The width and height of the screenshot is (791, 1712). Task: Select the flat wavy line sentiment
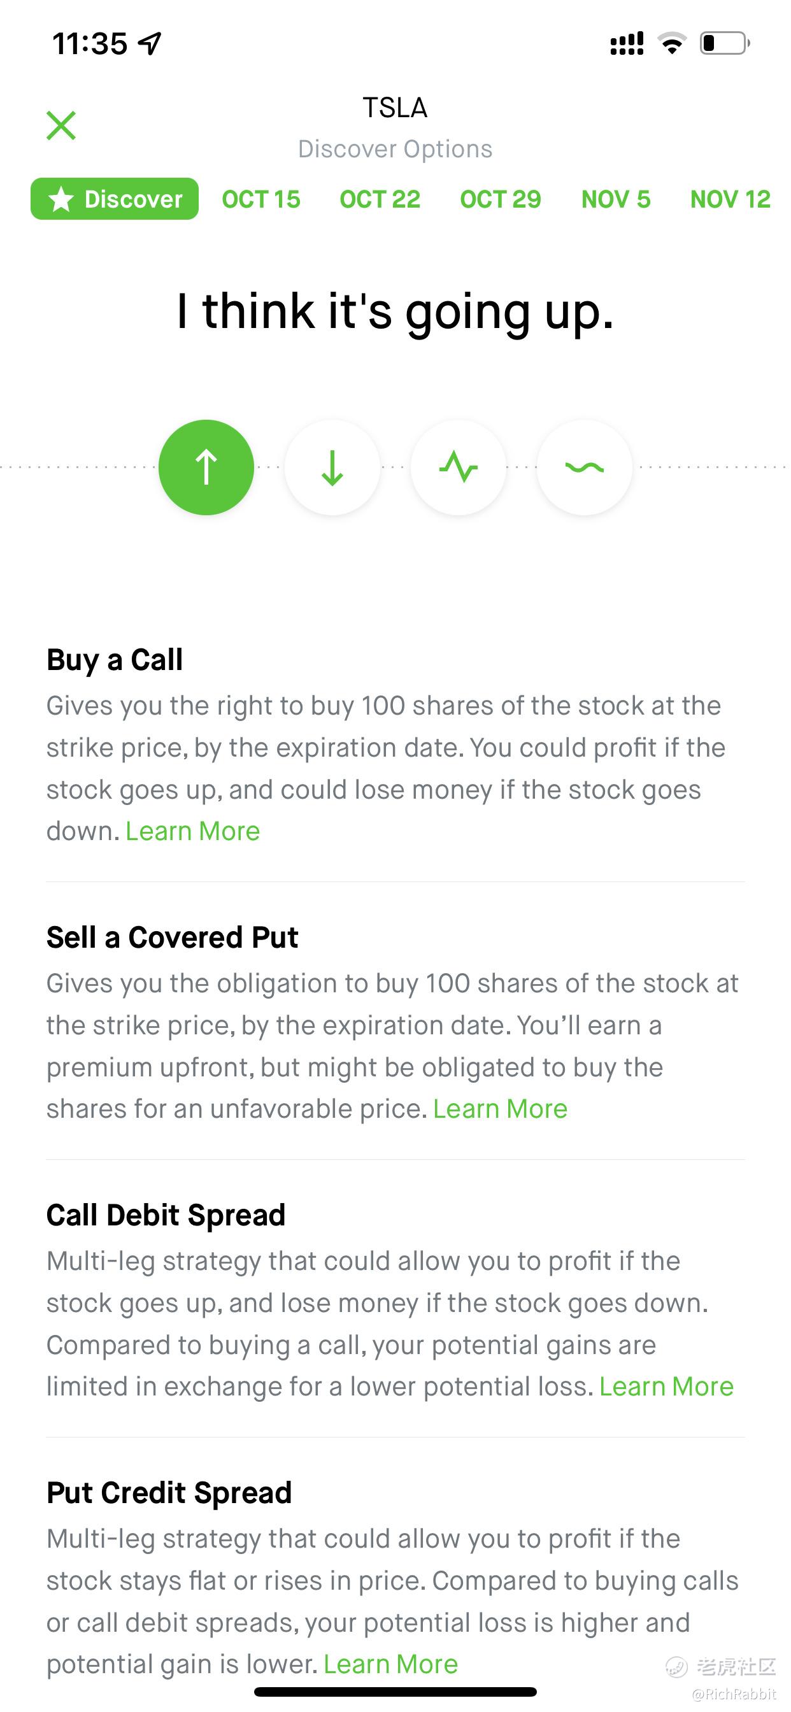584,467
